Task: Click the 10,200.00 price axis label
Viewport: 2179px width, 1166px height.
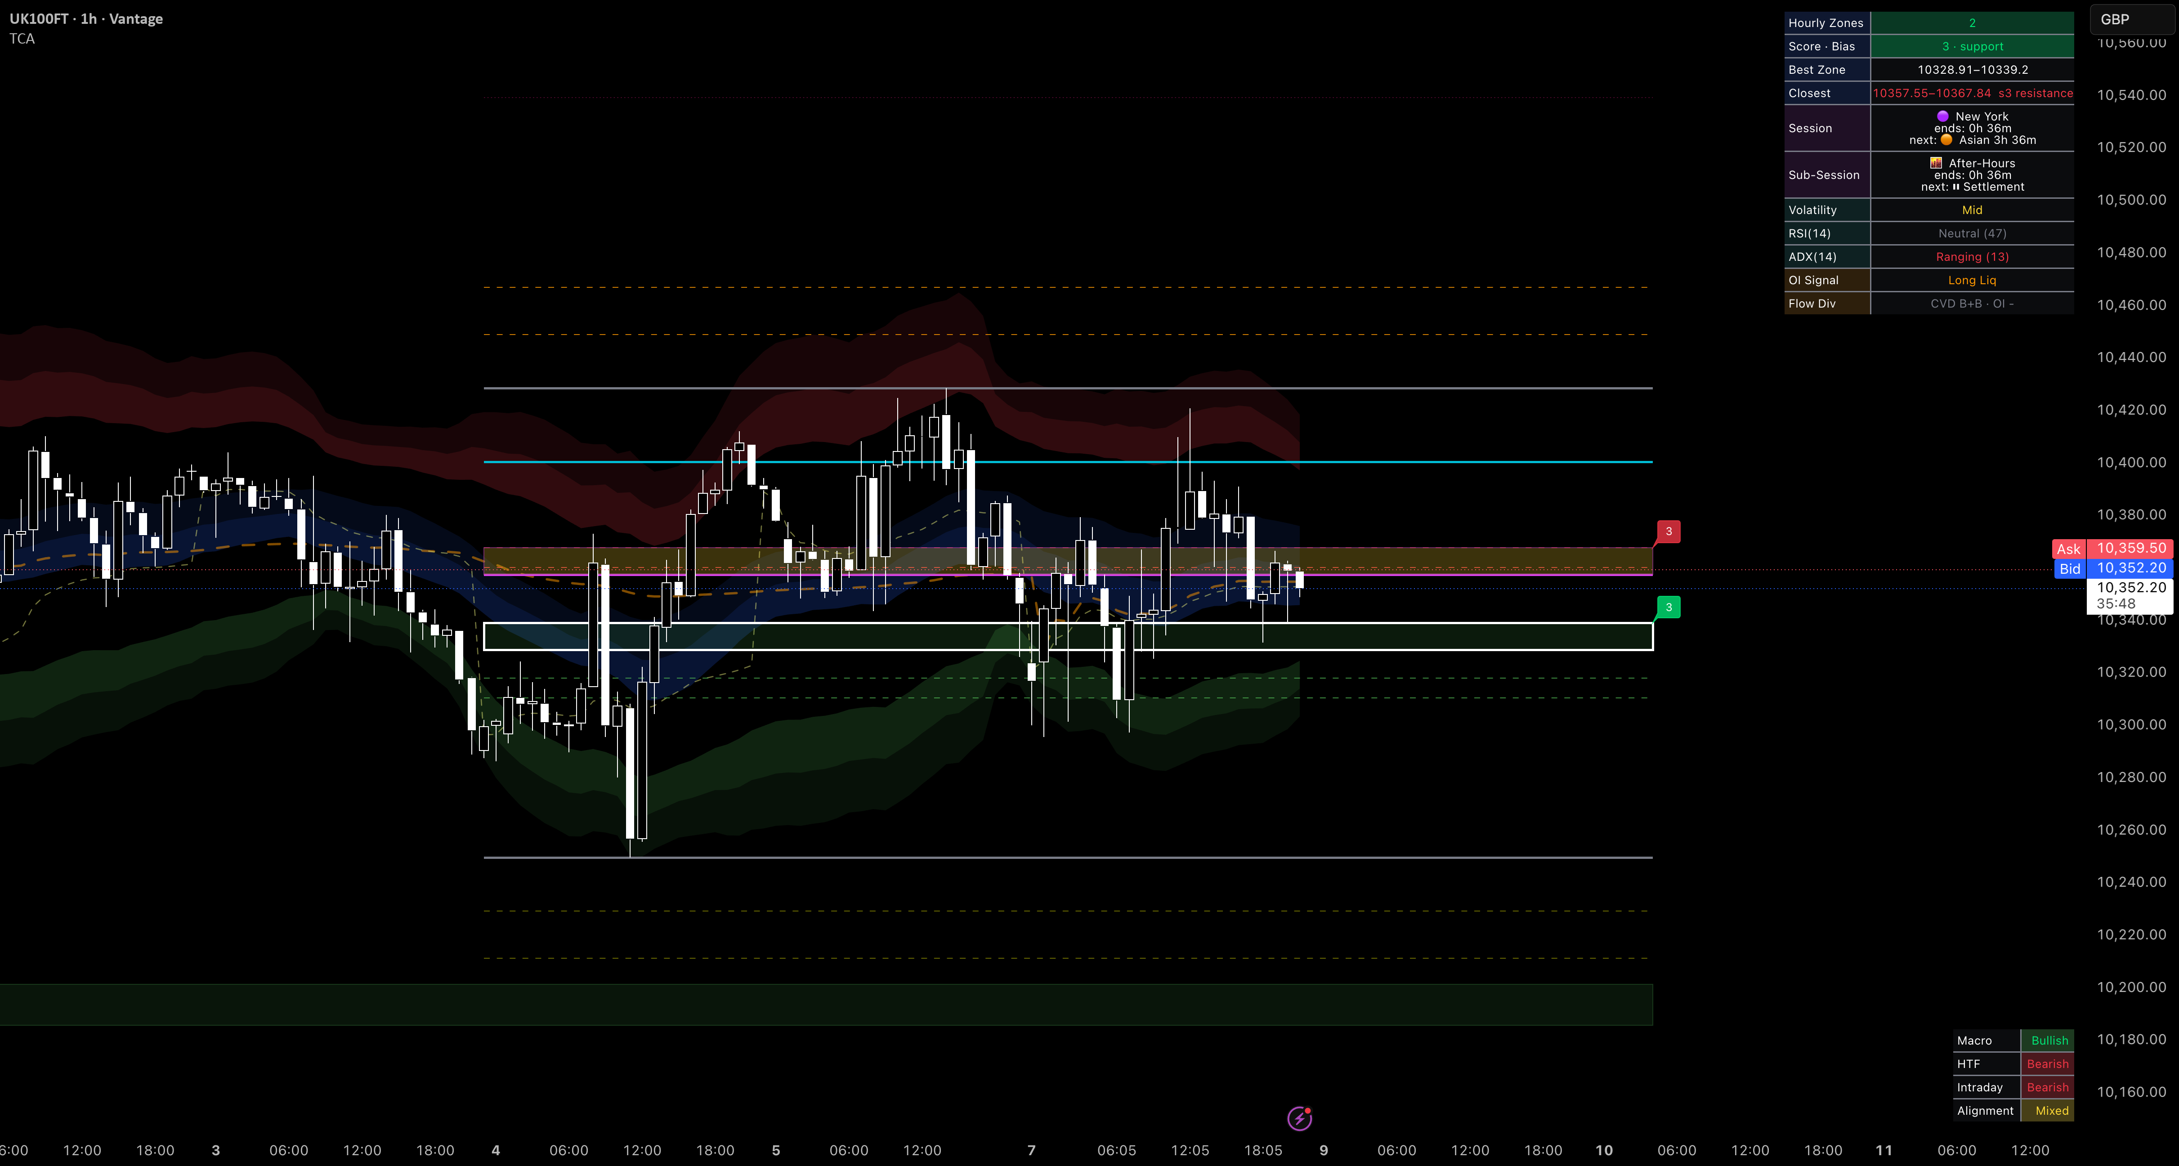Action: coord(2131,987)
